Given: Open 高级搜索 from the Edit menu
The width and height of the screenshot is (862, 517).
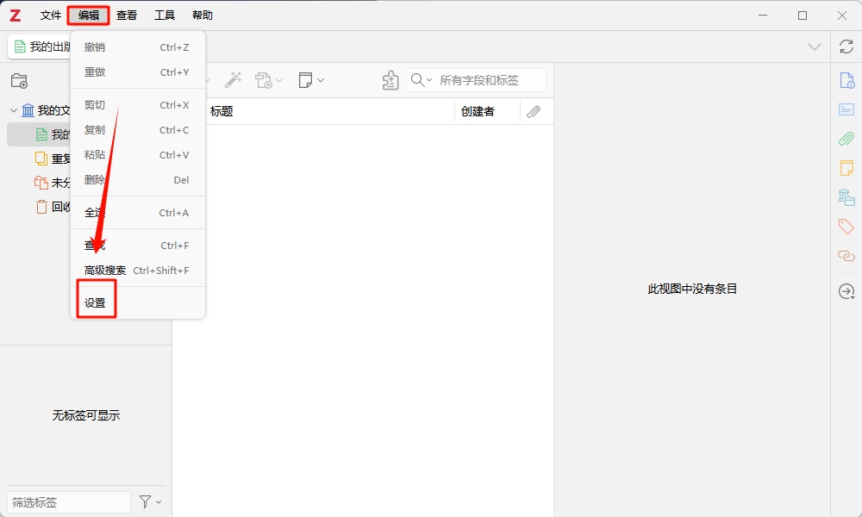Looking at the screenshot, I should (x=105, y=270).
